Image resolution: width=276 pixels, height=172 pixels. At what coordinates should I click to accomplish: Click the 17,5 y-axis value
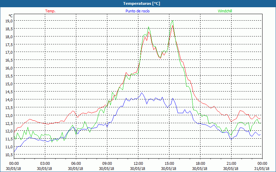9,45
